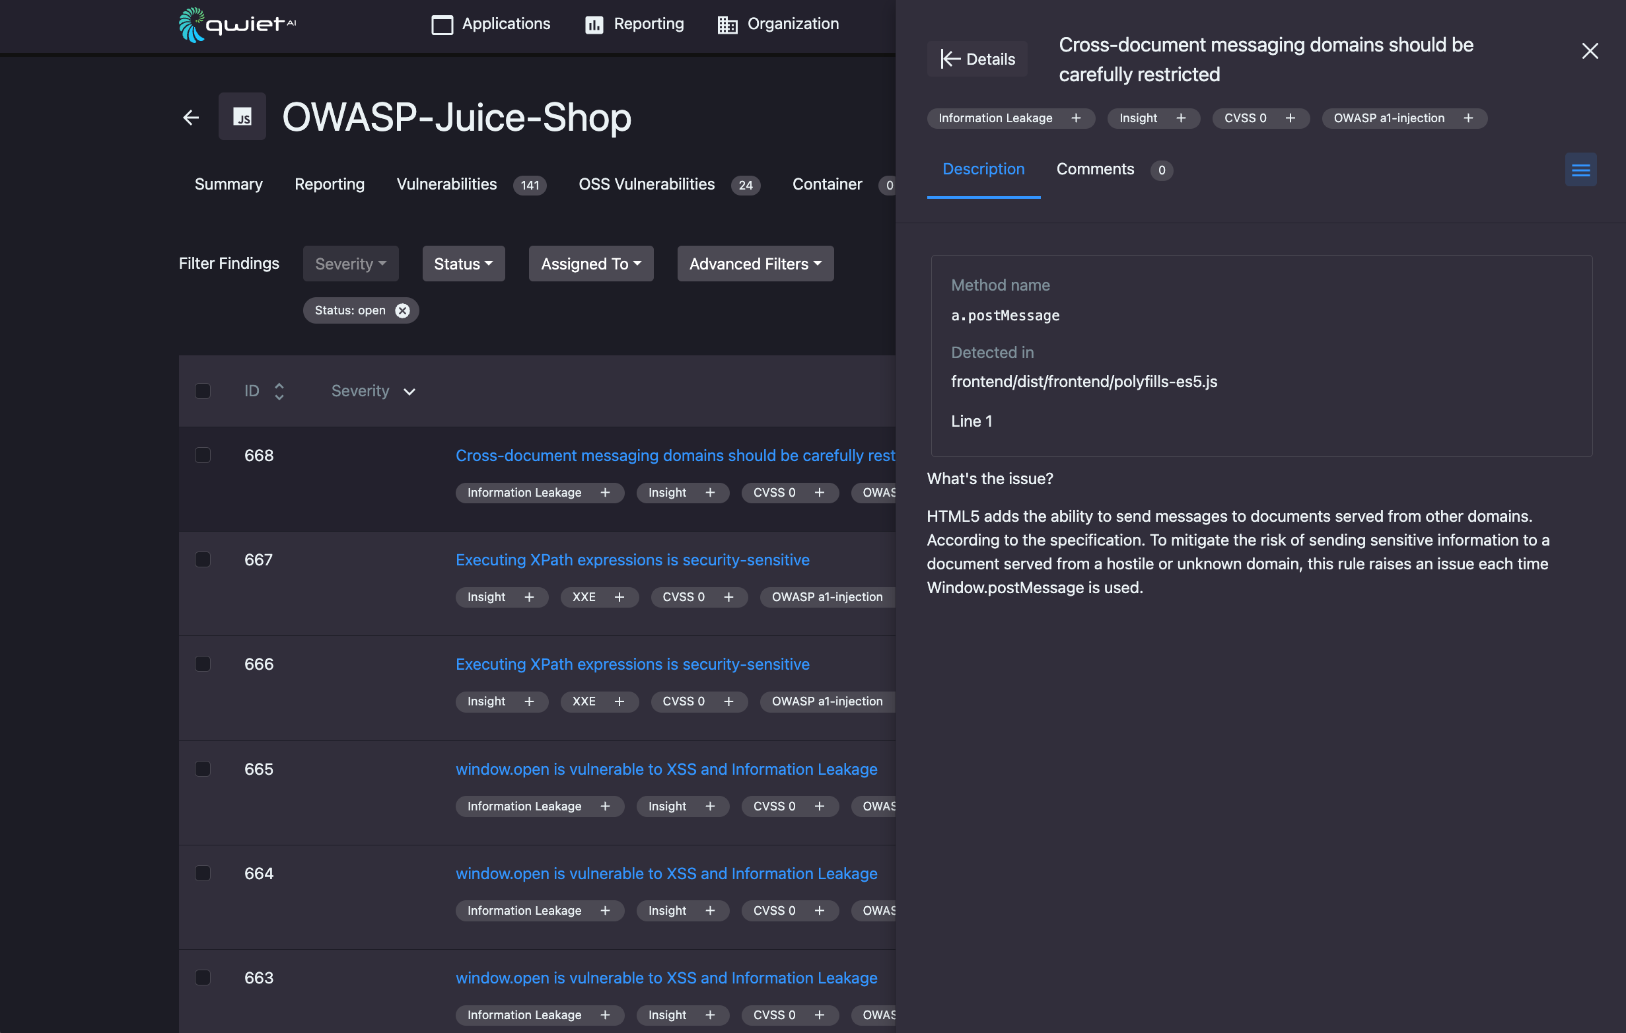Click the file path frontend/dist/frontend/polyfills-es5.js
Screen dimensions: 1626x1033
tap(1084, 382)
